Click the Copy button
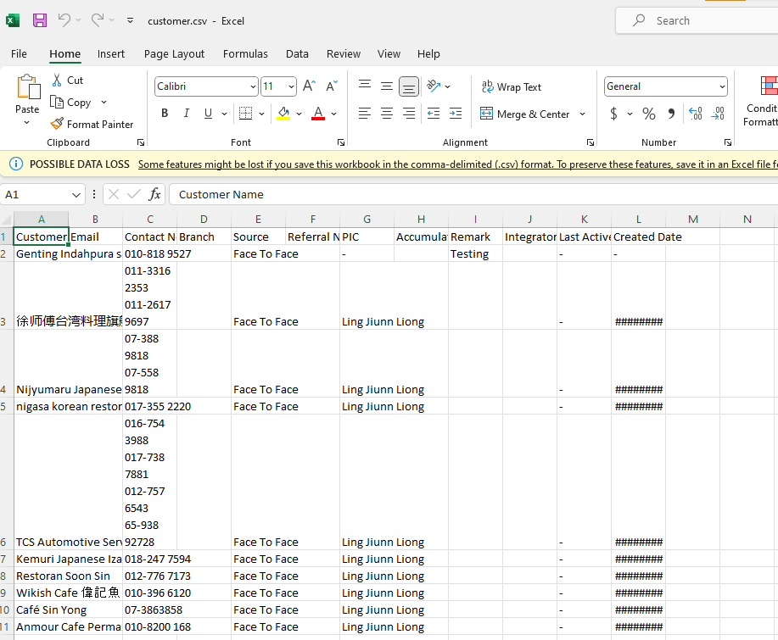 click(x=71, y=102)
